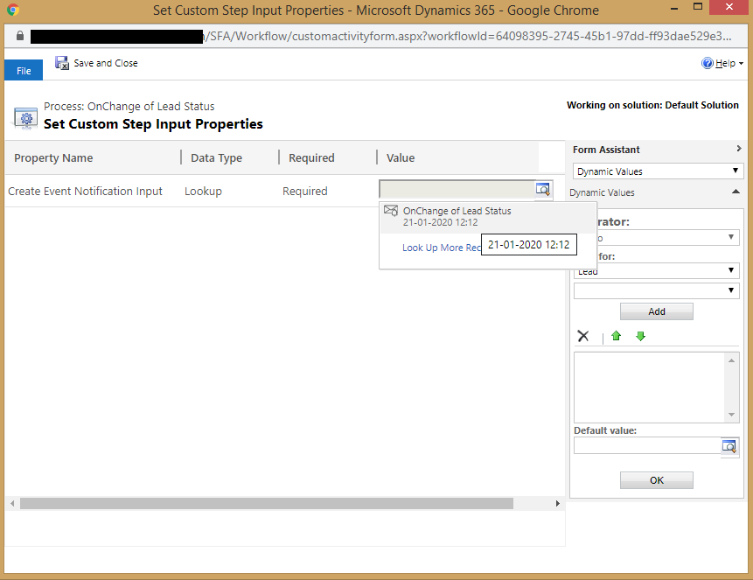Viewport: 753px width, 580px height.
Task: Click the green move down arrow
Action: pos(640,336)
